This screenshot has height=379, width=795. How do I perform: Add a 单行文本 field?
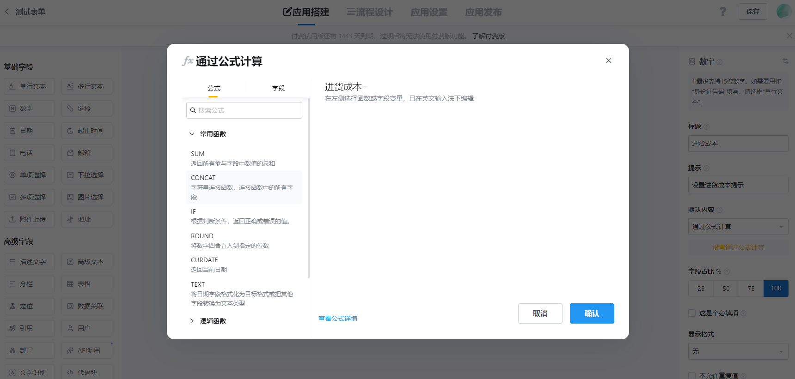pos(29,86)
